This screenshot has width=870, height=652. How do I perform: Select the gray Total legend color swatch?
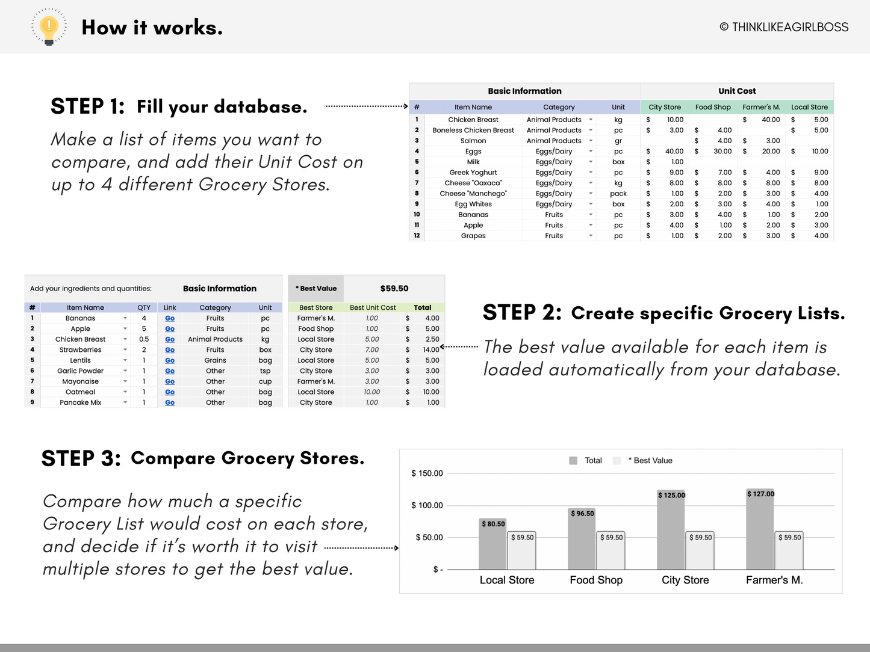(x=572, y=460)
